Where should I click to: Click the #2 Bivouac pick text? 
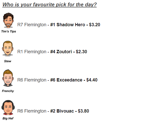(x=62, y=111)
